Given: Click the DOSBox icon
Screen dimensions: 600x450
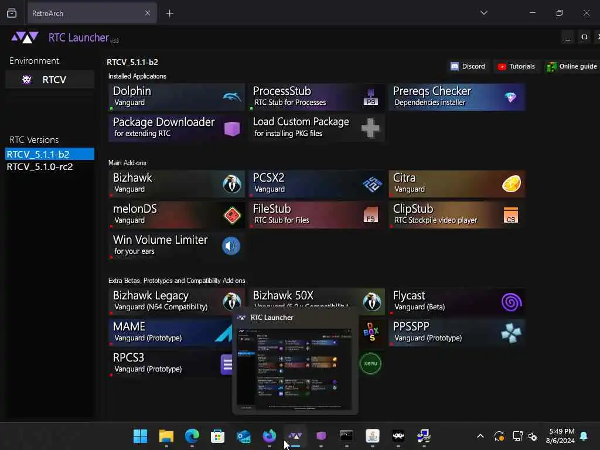Looking at the screenshot, I should coord(371,332).
